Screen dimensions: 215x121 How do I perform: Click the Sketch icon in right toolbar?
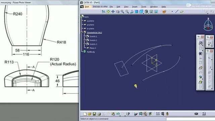pyautogui.click(x=200, y=43)
